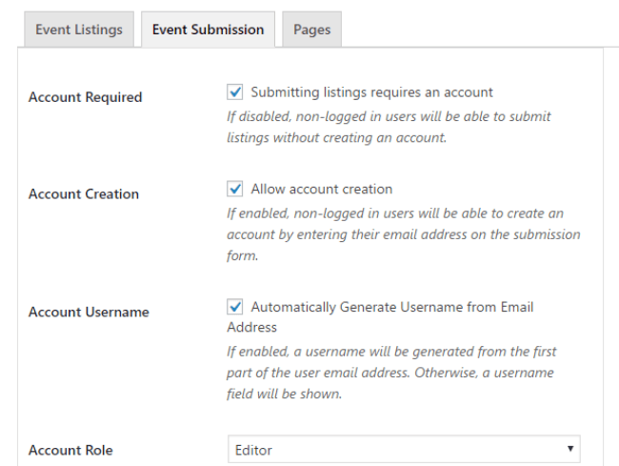Click the dropdown arrow next to Editor
Viewport: 619px width, 466px height.
[x=570, y=449]
